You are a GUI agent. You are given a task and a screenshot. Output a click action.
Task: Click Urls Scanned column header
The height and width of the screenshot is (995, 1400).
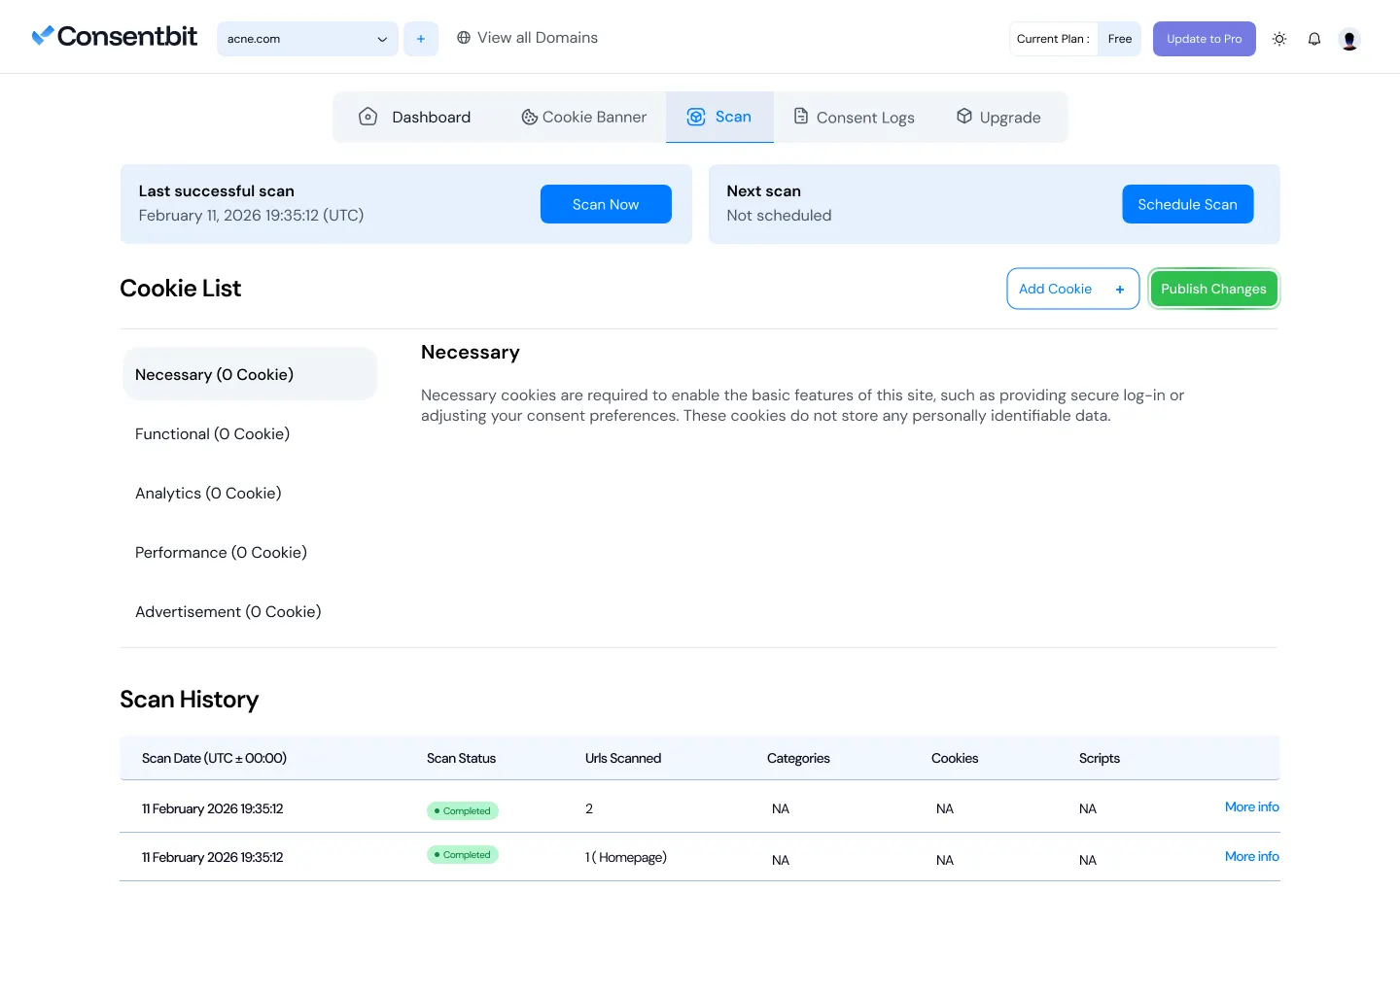click(623, 758)
